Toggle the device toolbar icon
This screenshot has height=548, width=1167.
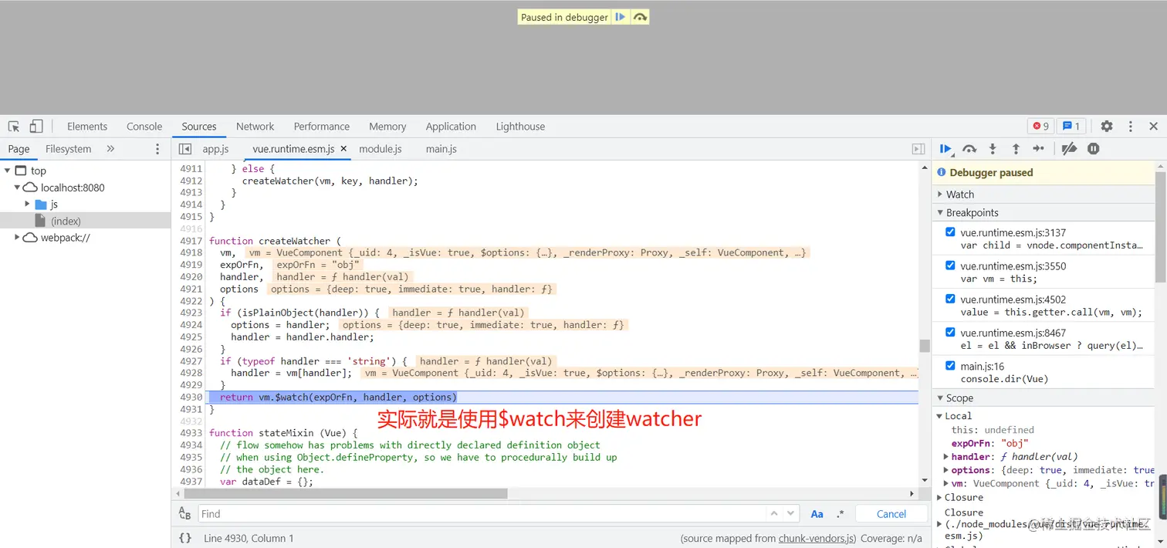tap(36, 127)
